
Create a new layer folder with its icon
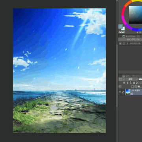139,86
